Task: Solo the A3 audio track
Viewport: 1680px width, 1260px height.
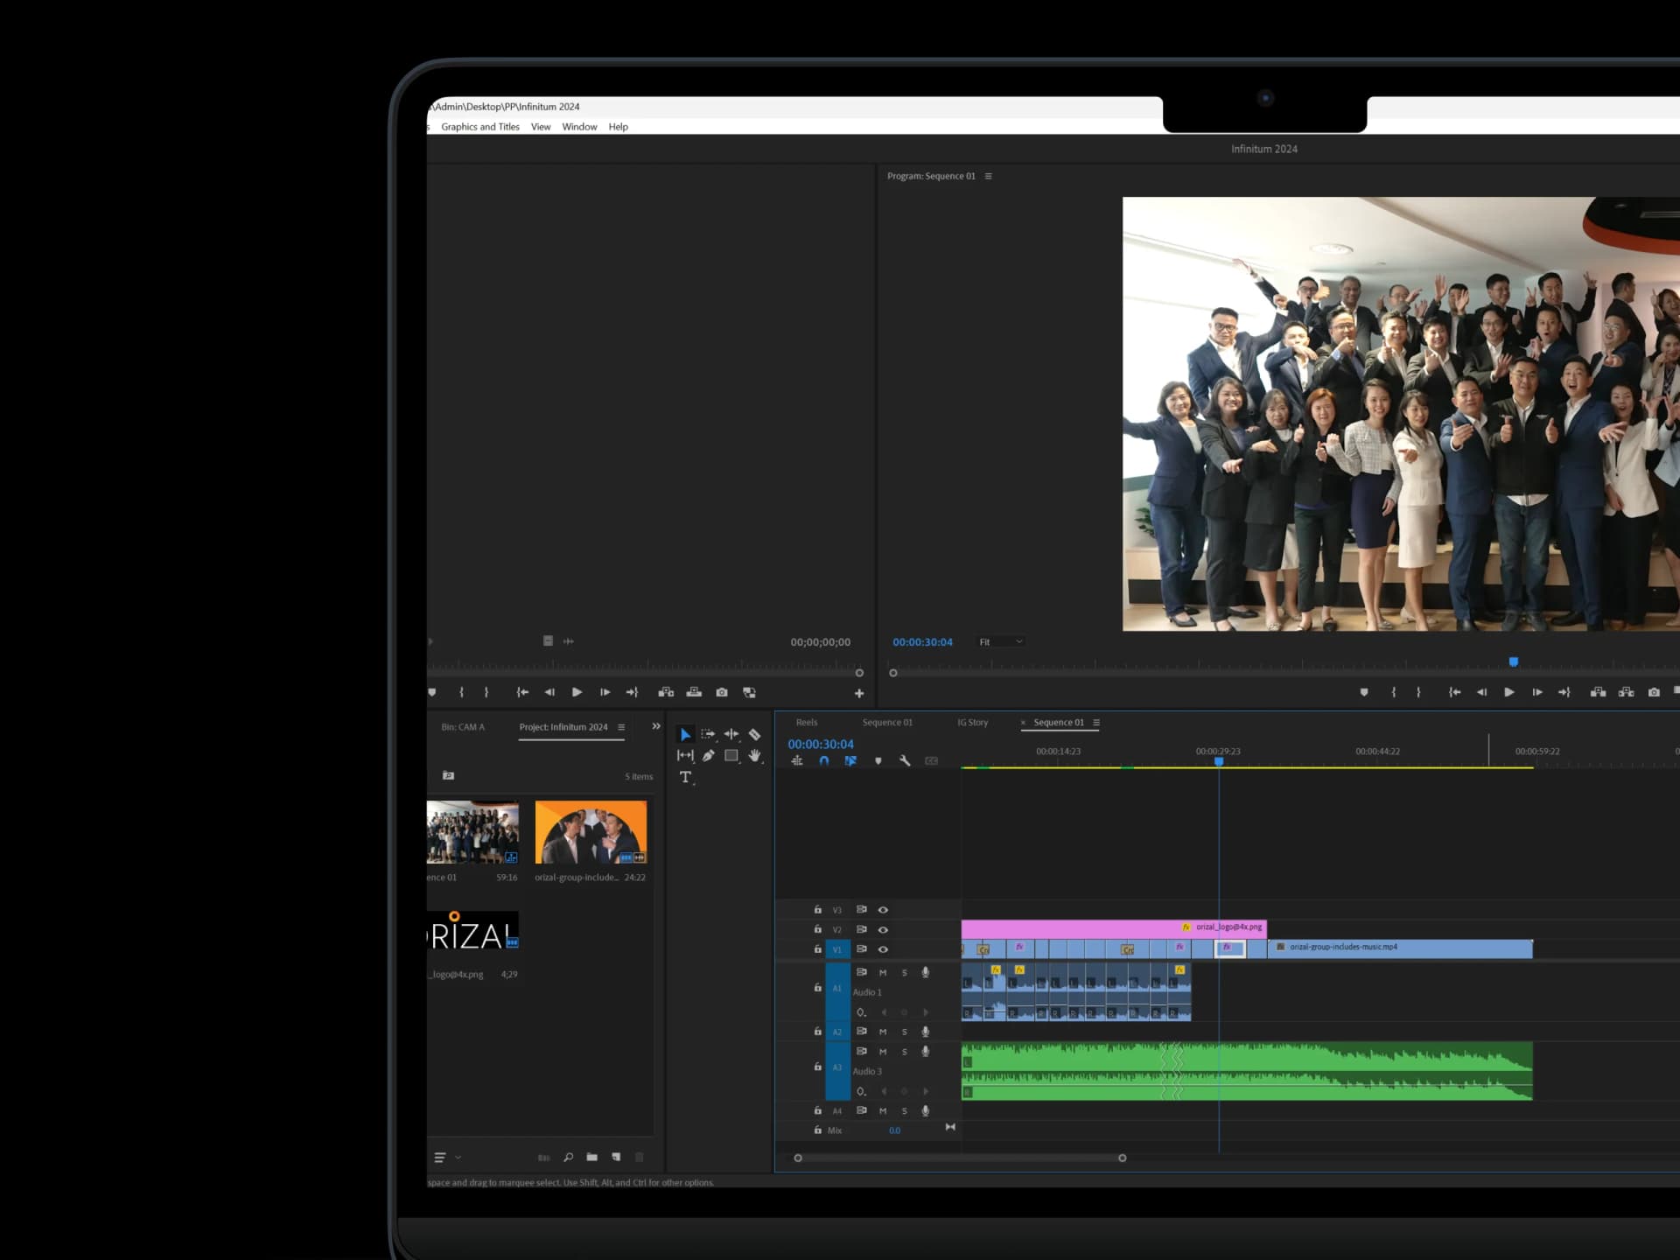Action: [x=904, y=1052]
